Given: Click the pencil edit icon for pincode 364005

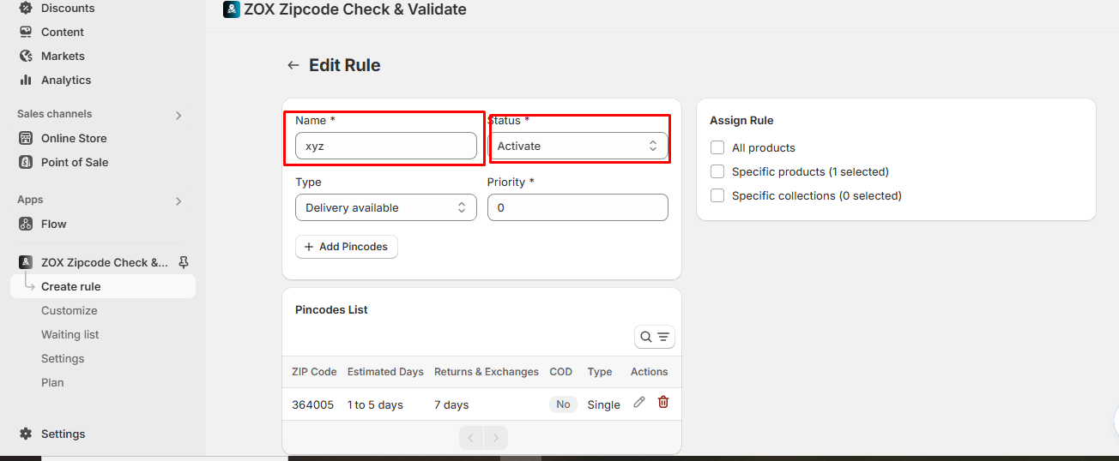Looking at the screenshot, I should coord(638,402).
